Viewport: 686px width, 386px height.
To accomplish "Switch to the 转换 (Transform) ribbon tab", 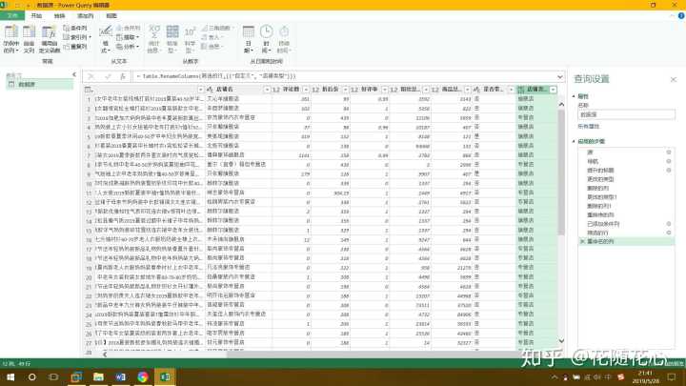I will click(x=61, y=16).
